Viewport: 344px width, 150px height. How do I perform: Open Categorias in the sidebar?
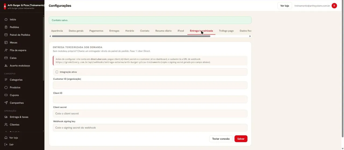pos(16,80)
